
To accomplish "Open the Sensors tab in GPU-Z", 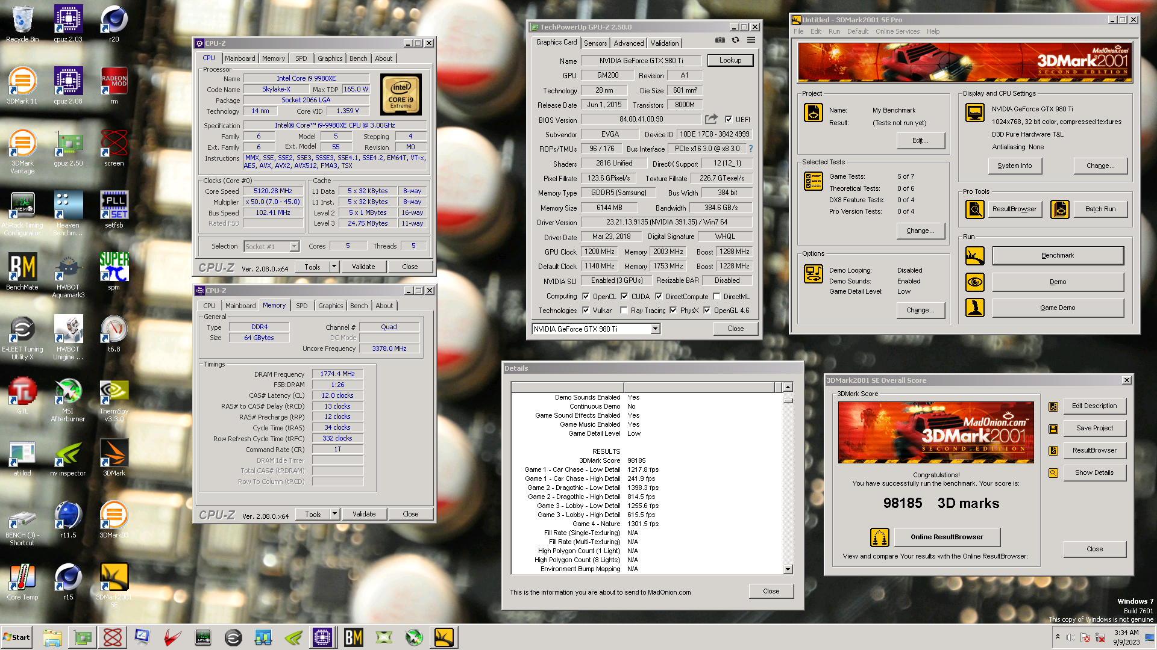I will click(x=595, y=43).
